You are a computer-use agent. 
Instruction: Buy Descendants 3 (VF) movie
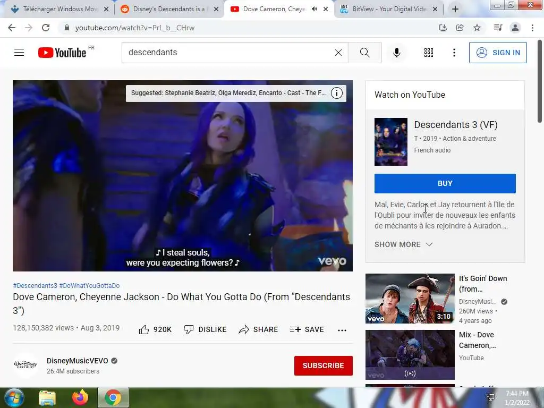pos(445,183)
